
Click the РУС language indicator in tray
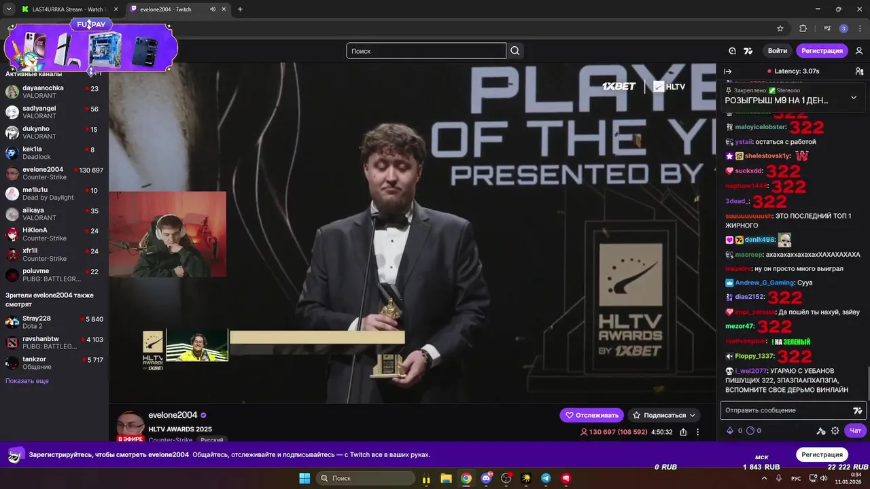795,479
